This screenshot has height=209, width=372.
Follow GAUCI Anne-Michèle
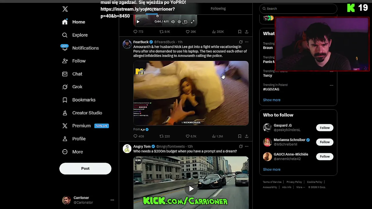(325, 156)
